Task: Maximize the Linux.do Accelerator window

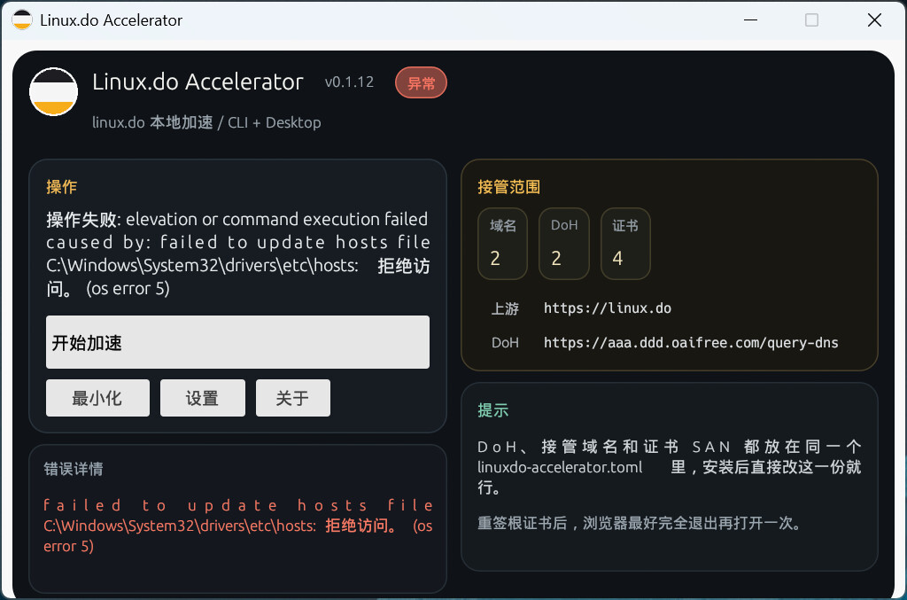Action: click(x=811, y=20)
